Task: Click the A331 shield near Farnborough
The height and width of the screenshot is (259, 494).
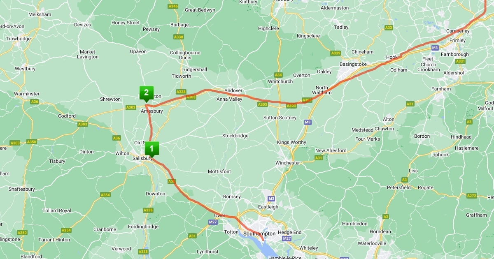Action: (x=461, y=61)
